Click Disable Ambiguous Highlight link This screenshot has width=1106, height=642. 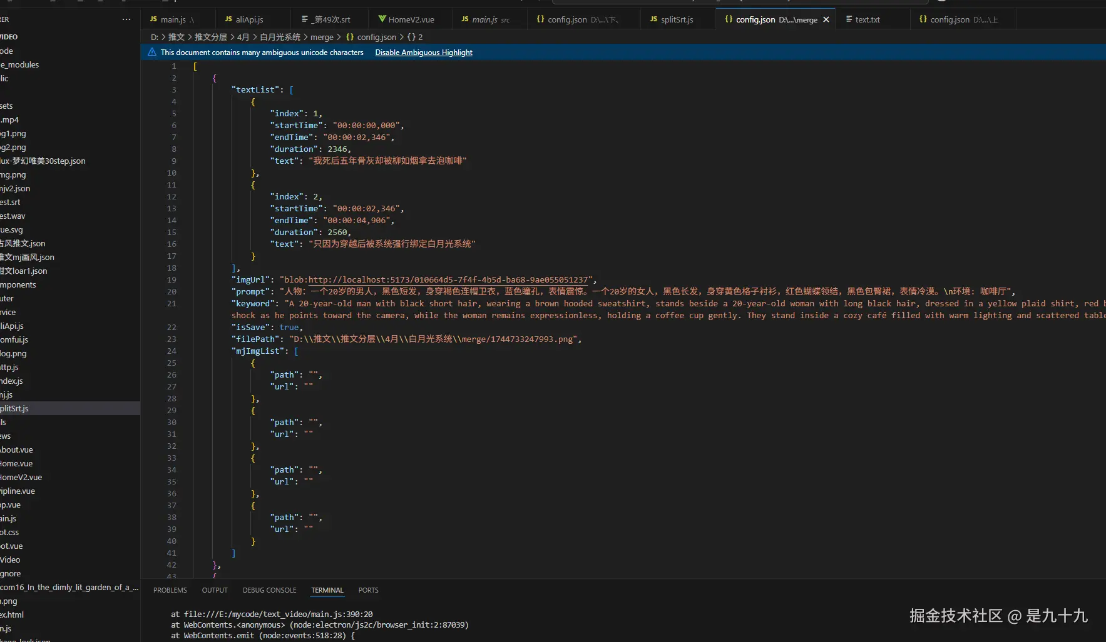point(423,53)
